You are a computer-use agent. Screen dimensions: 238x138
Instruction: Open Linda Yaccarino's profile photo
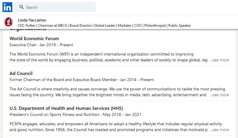[8, 22]
